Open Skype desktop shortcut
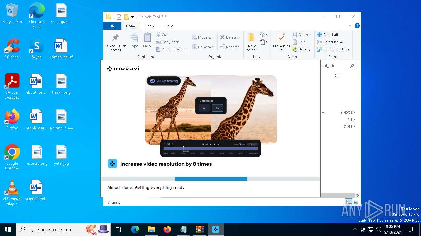Screen dimensions: 421x236 37,49
